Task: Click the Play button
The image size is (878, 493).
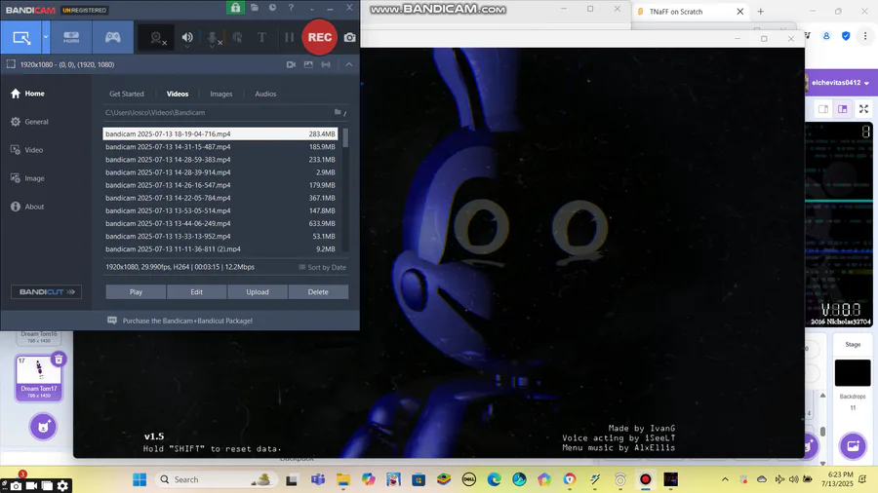Action: (x=136, y=291)
